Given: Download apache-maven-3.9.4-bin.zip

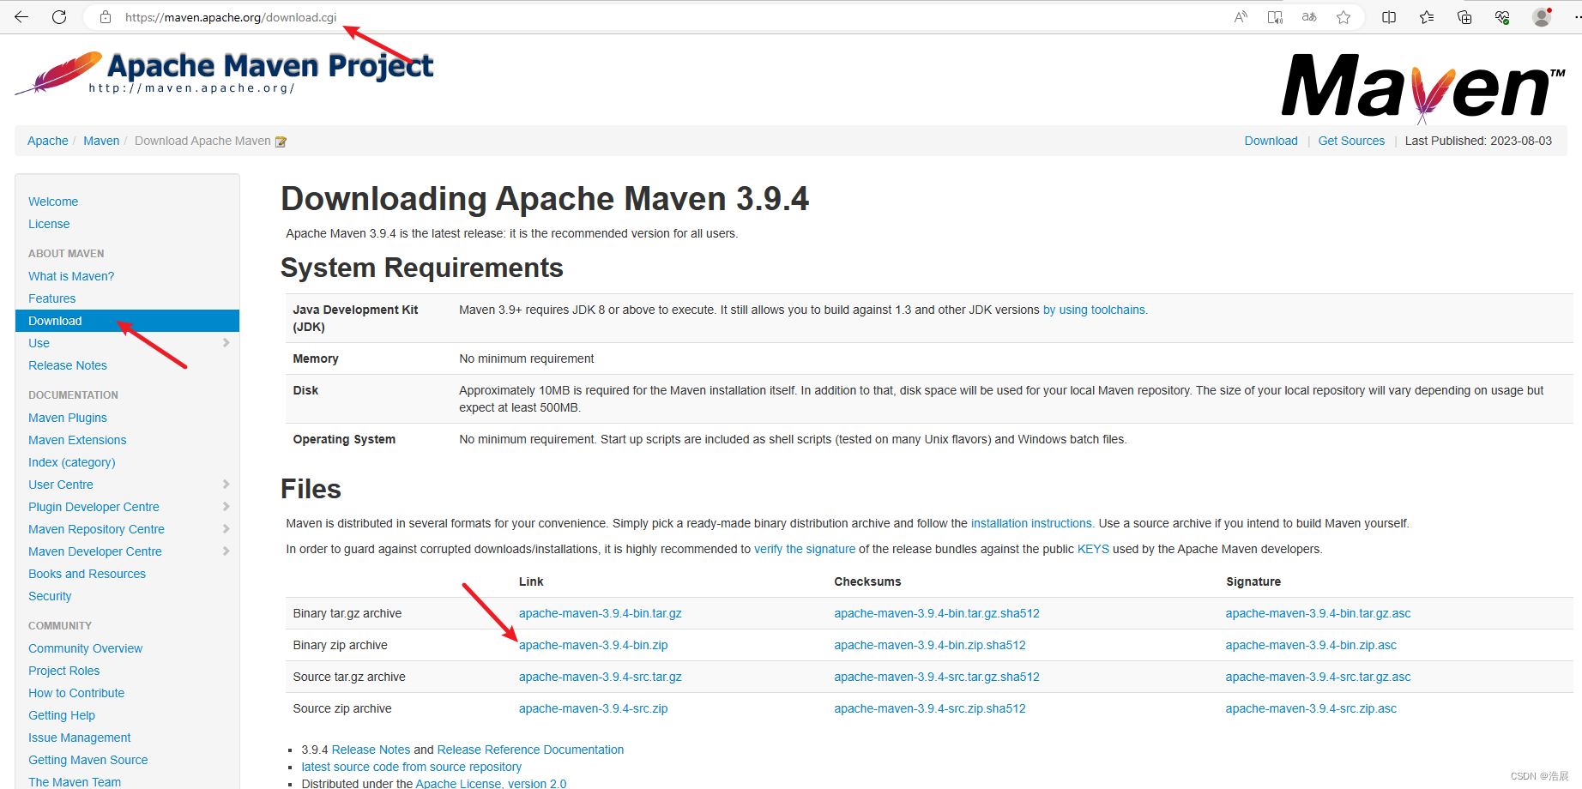Looking at the screenshot, I should [594, 645].
